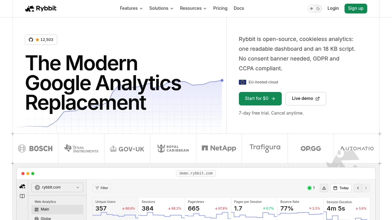Go to previous day with left chevron
392x220 pixels.
358,188
